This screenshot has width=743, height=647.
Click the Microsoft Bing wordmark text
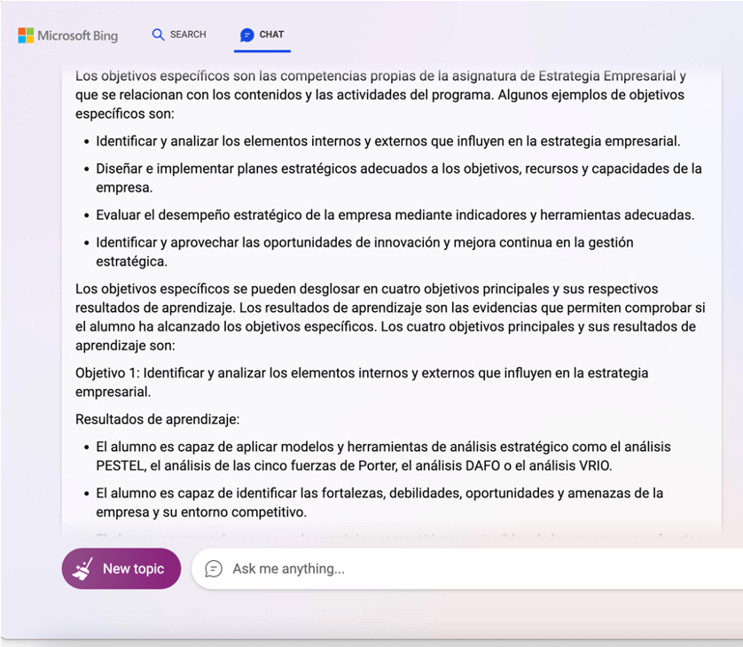[x=78, y=36]
